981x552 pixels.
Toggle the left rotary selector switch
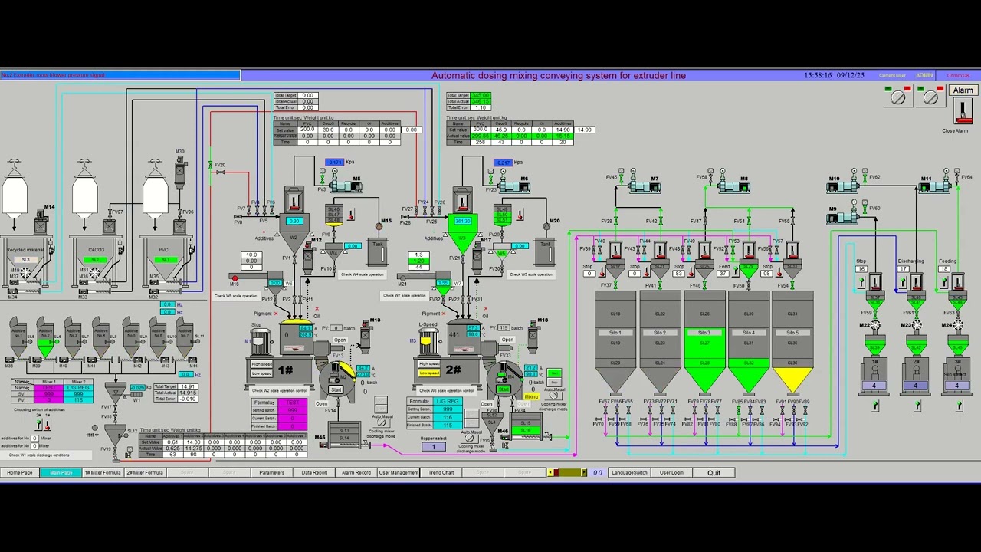[898, 97]
